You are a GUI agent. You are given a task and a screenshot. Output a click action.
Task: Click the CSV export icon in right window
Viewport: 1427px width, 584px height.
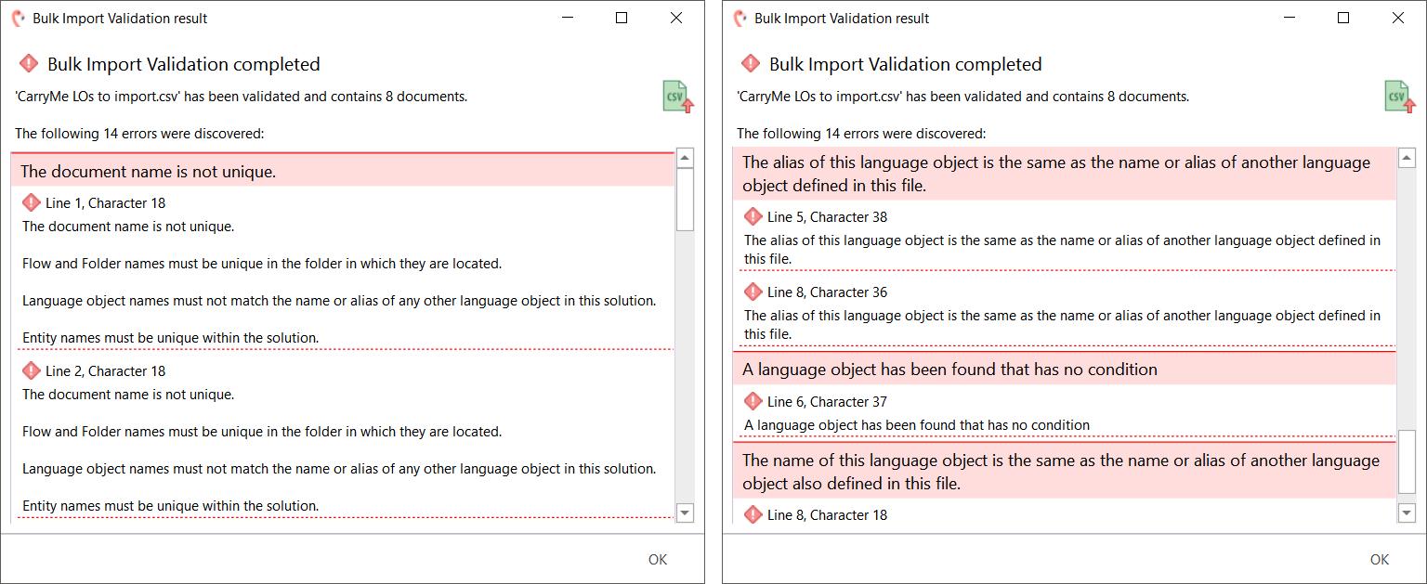pyautogui.click(x=1398, y=96)
